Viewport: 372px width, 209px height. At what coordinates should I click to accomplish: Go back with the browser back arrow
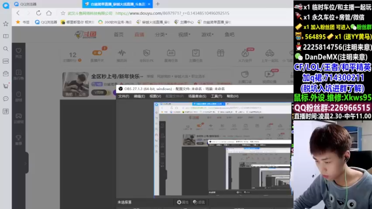[18, 13]
